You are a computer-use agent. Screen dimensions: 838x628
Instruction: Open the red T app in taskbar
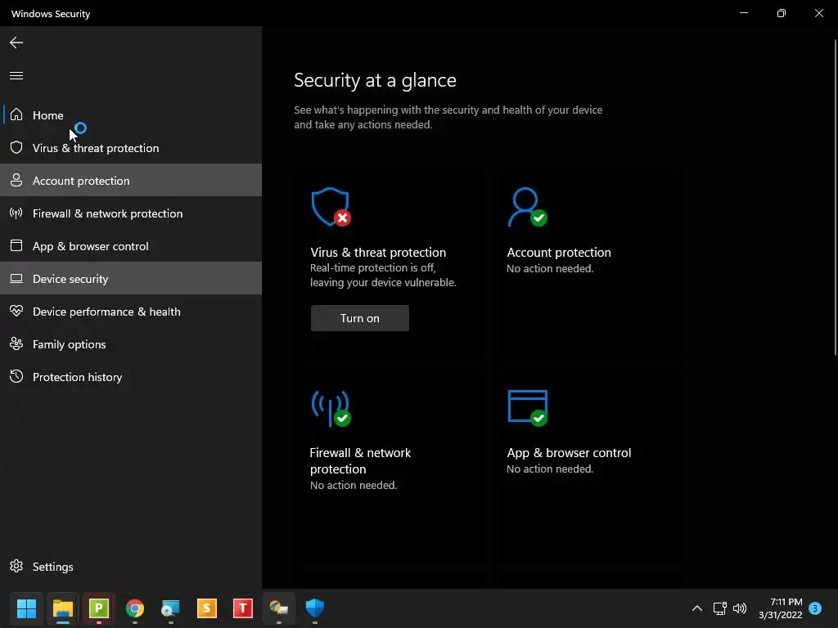(242, 608)
